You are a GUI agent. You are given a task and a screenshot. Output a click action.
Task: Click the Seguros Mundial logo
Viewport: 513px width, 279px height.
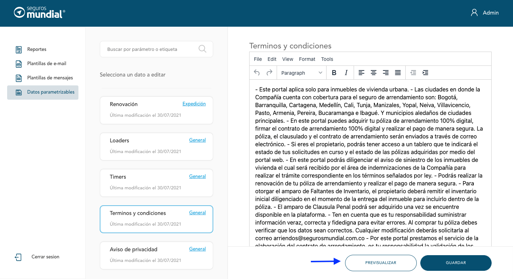pos(40,12)
